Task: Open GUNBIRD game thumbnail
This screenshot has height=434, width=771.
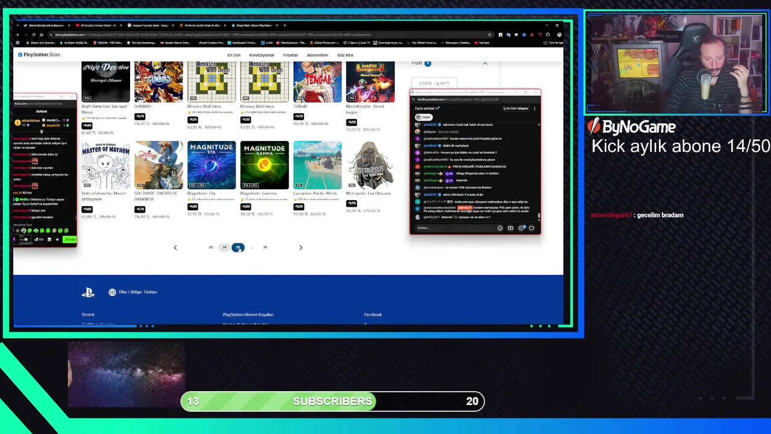Action: click(x=158, y=81)
